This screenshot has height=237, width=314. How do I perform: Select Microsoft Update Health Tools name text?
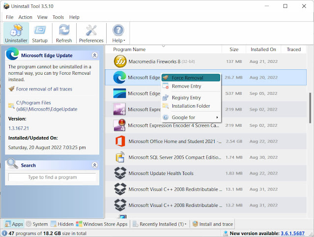pyautogui.click(x=161, y=173)
